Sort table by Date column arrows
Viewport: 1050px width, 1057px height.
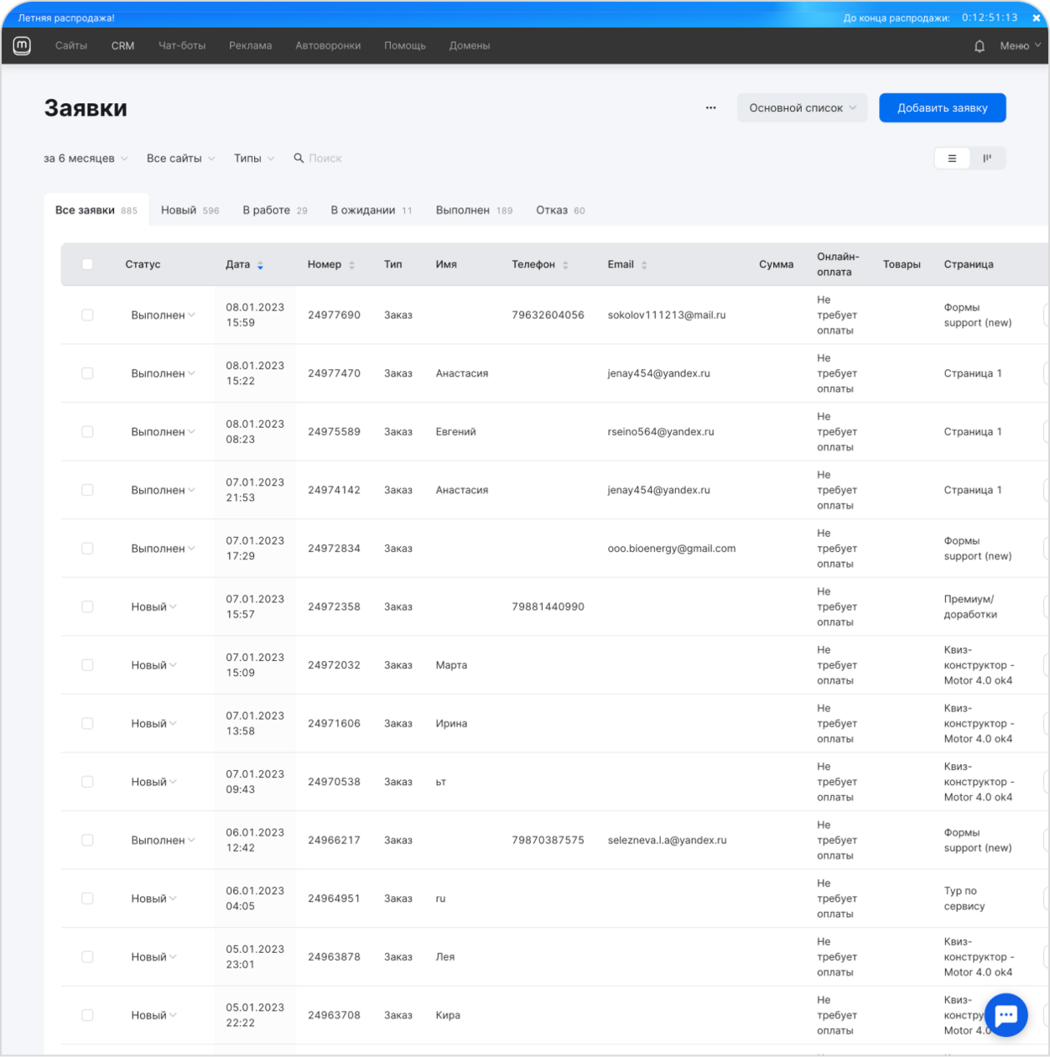click(260, 265)
